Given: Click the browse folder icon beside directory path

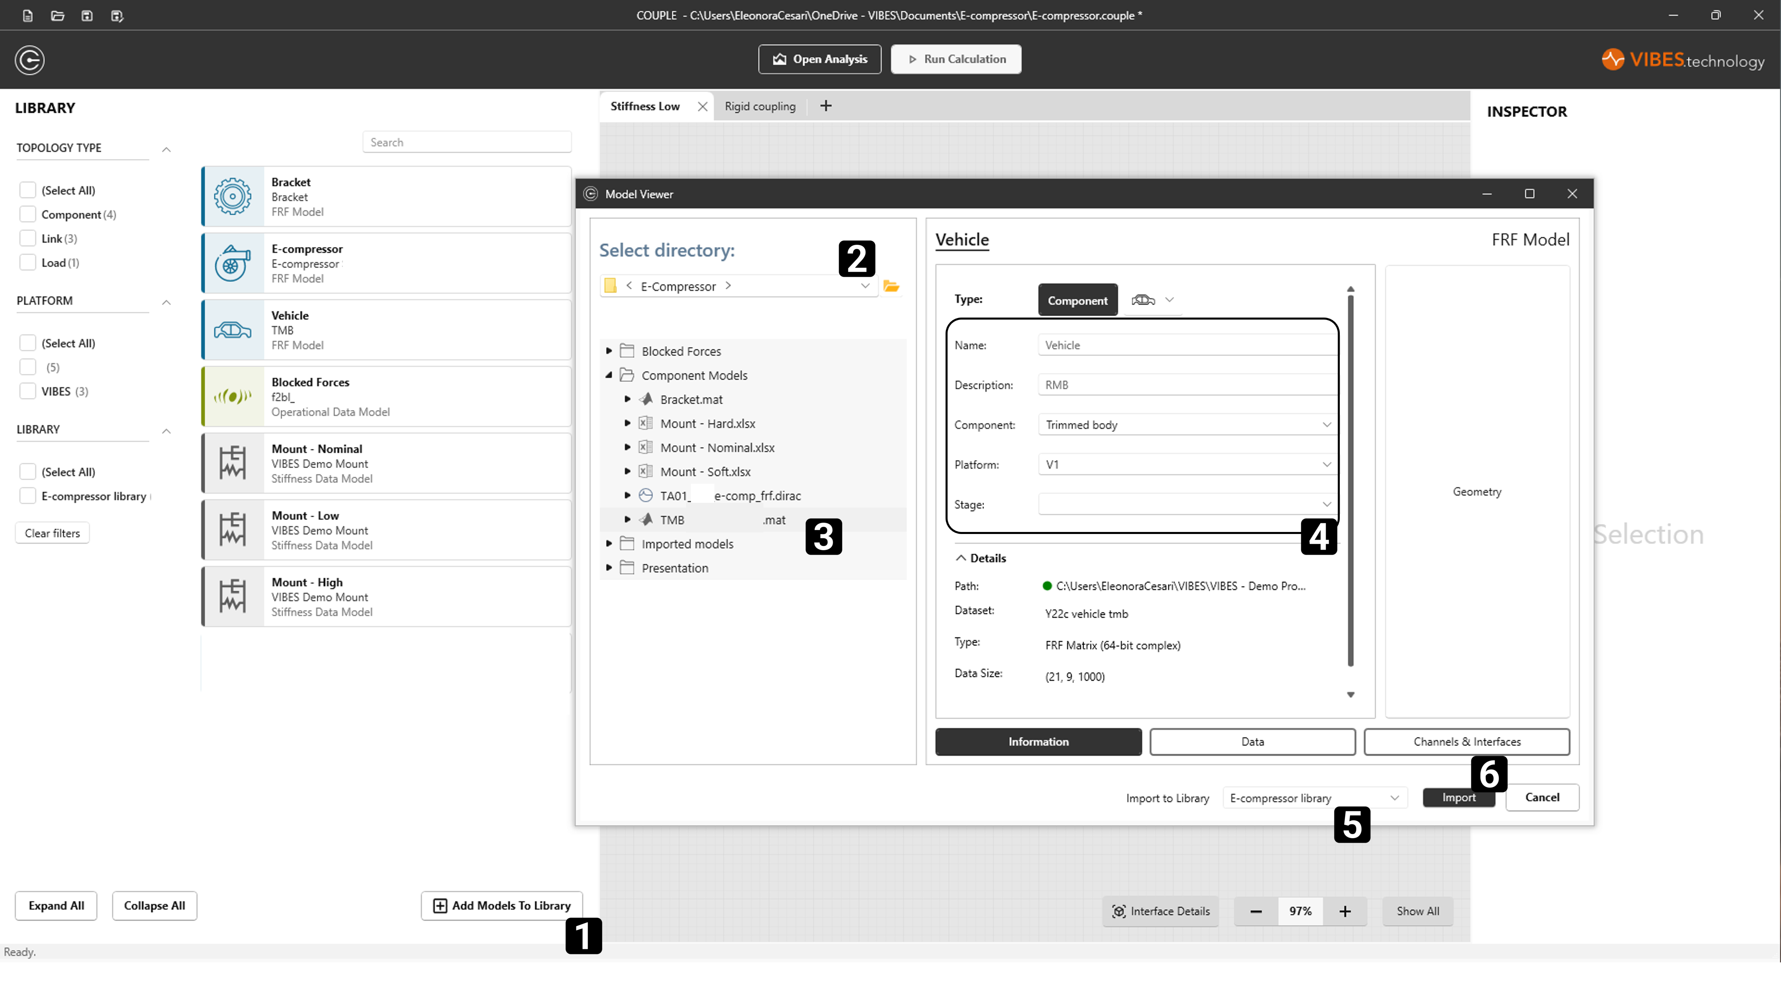Looking at the screenshot, I should coord(891,286).
